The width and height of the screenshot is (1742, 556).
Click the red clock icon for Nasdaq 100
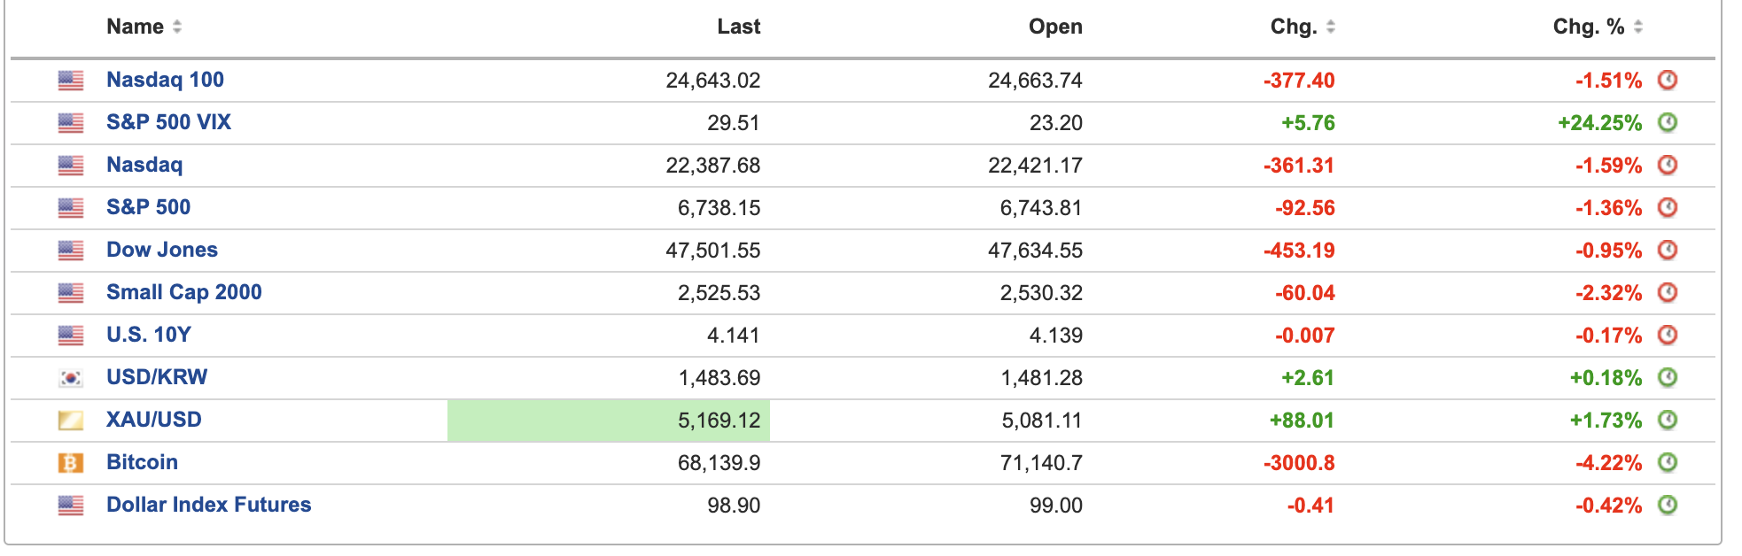1667,81
